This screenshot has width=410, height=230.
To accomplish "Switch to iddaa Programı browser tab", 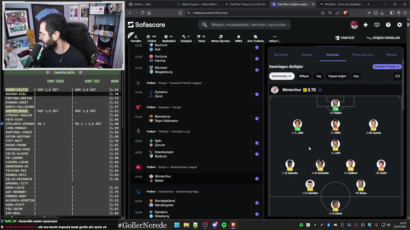I will click(197, 4).
